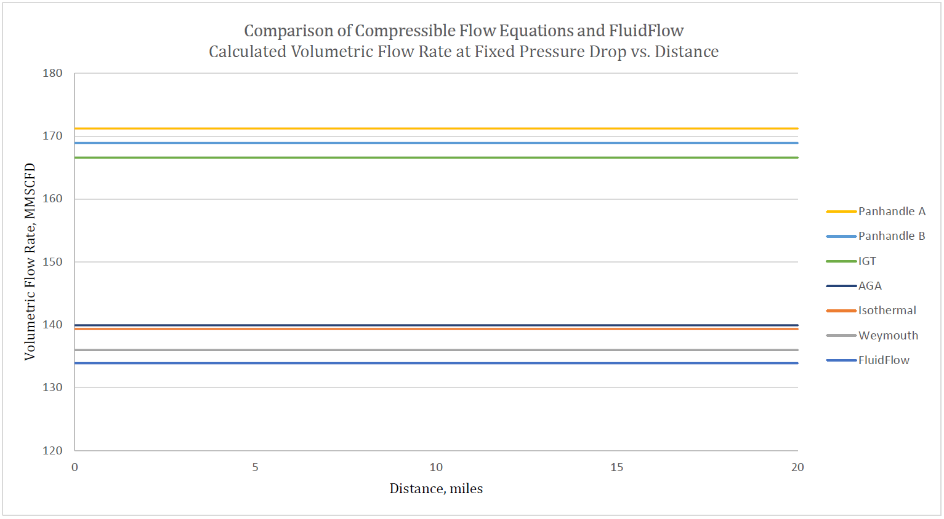944x519 pixels.
Task: Click the Isothermal legend label
Action: tap(887, 311)
